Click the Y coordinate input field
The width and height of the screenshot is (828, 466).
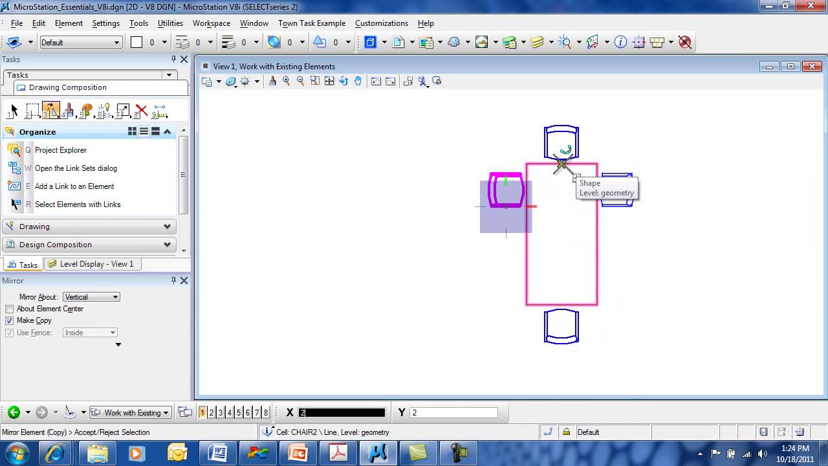453,412
